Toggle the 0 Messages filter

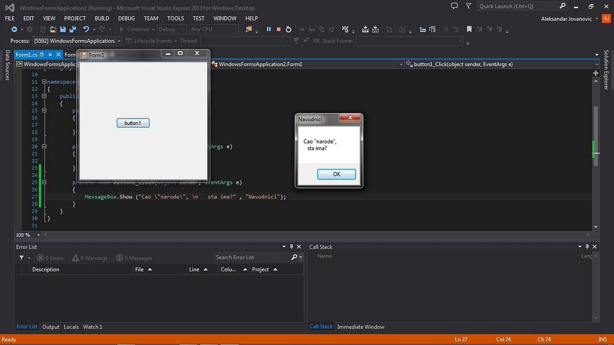pos(134,258)
